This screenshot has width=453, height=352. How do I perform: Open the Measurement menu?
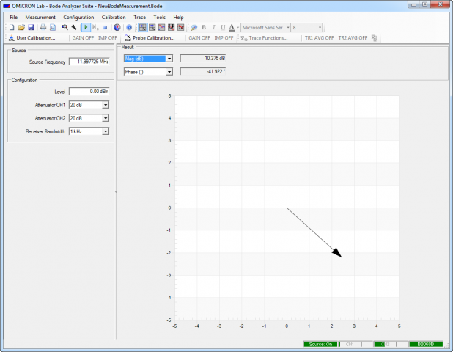pos(40,18)
